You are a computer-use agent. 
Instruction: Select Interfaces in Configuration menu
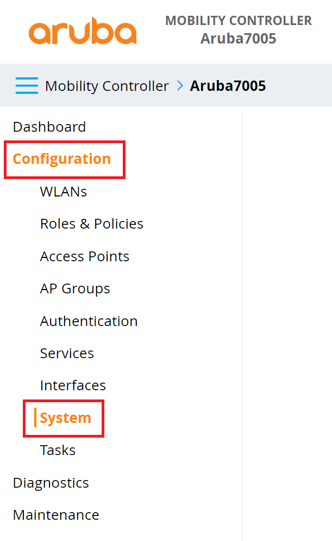[73, 385]
